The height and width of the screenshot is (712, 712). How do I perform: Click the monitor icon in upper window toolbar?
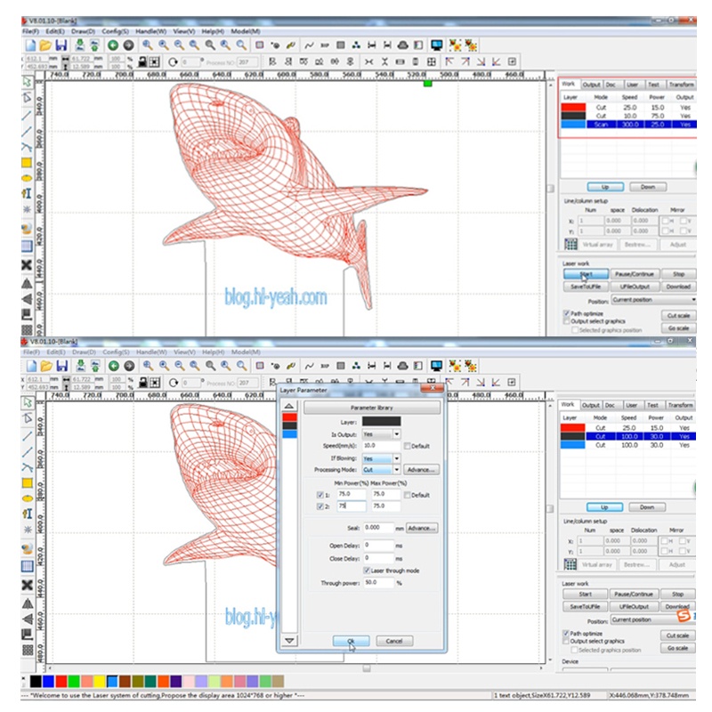click(437, 44)
